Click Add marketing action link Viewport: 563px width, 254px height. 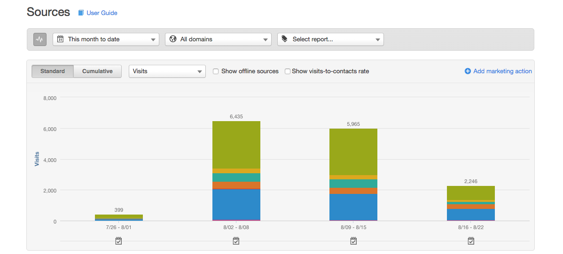tap(502, 71)
